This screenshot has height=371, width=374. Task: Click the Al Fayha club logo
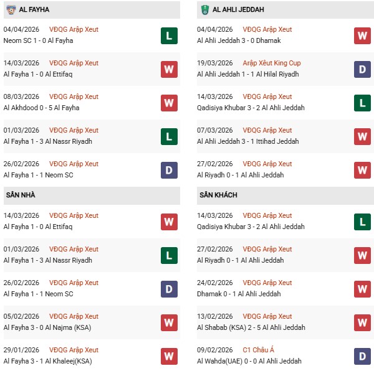click(11, 9)
